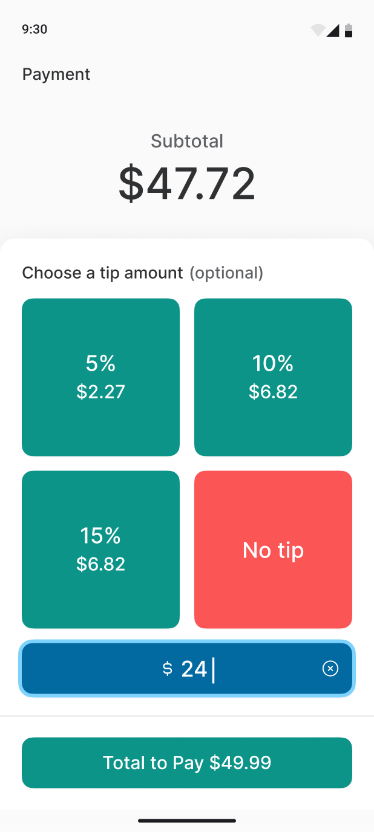Screen dimensions: 374x832
Task: Tap the $6.82 amount under 10%
Action: pos(273,392)
